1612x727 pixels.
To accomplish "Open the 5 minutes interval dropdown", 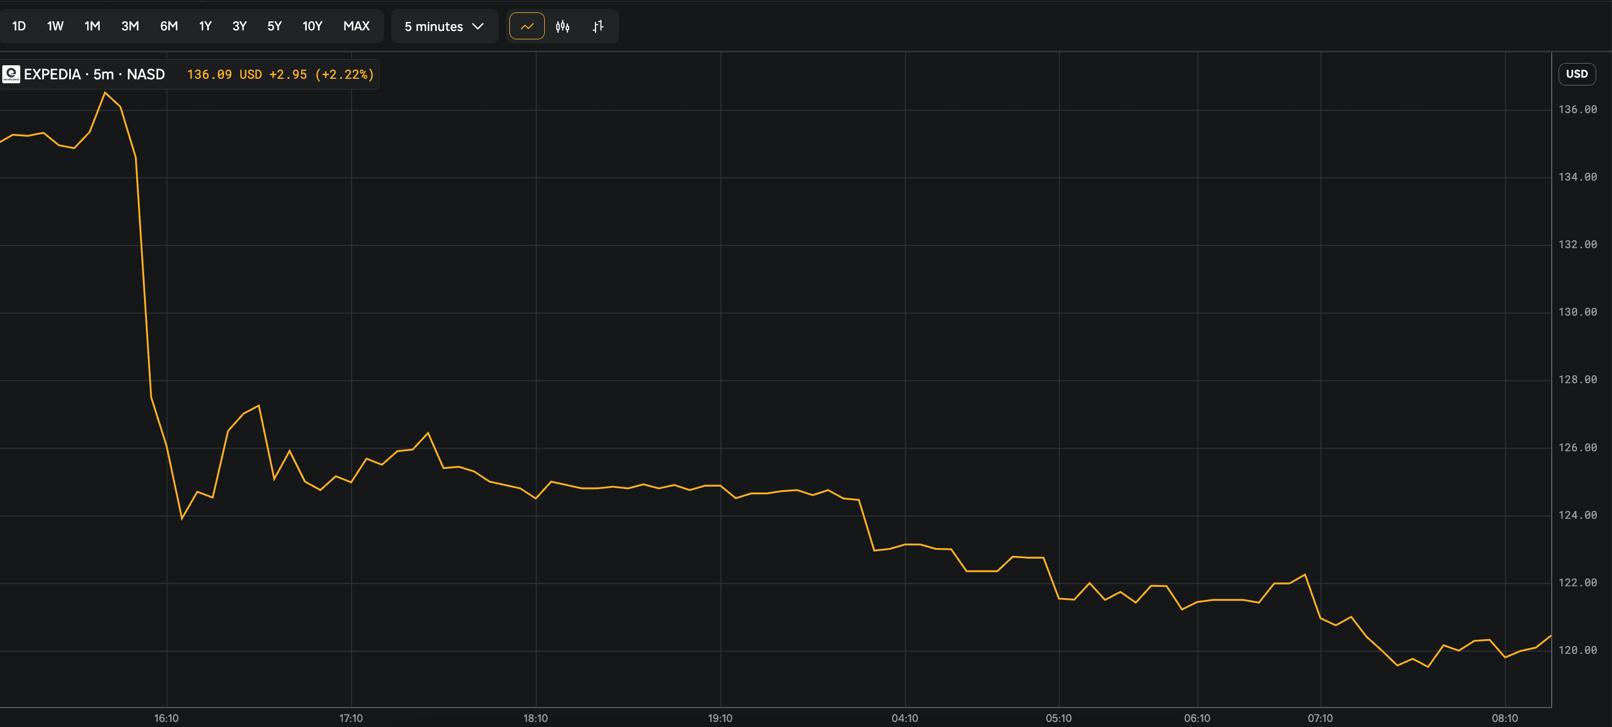I will 444,26.
